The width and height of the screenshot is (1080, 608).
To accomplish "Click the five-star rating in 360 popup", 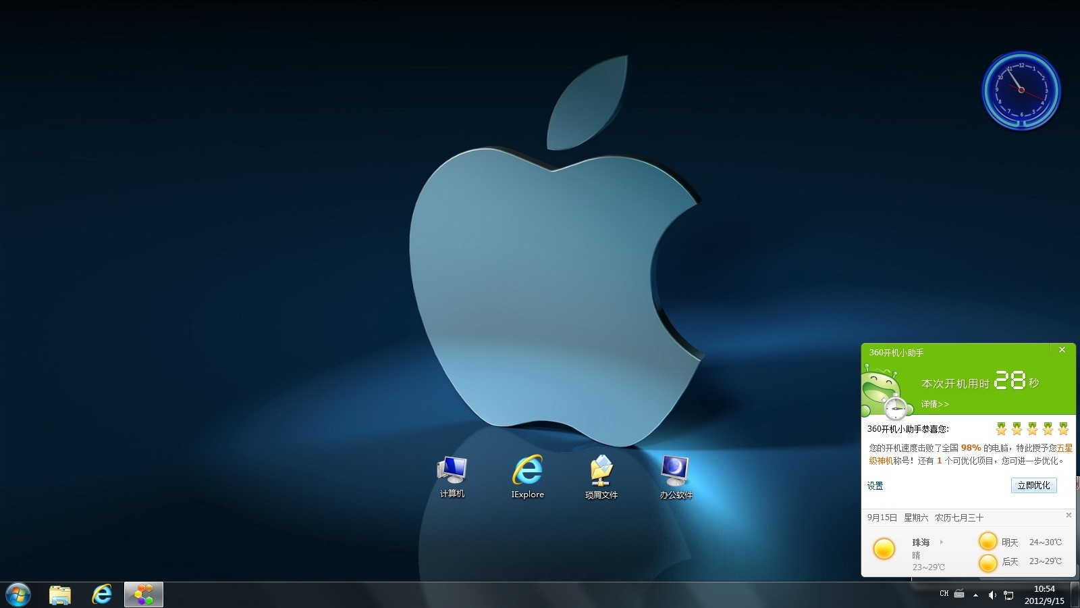I will [x=1032, y=428].
